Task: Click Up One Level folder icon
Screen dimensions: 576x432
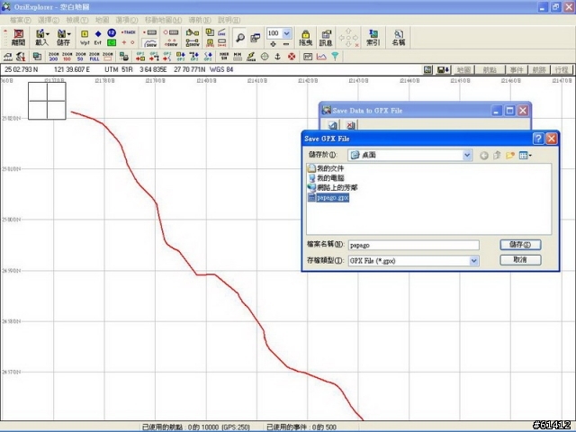Action: tap(497, 156)
